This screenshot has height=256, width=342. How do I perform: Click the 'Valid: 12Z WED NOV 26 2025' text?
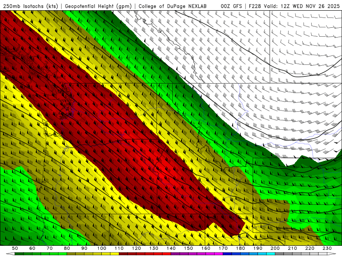pos(302,6)
